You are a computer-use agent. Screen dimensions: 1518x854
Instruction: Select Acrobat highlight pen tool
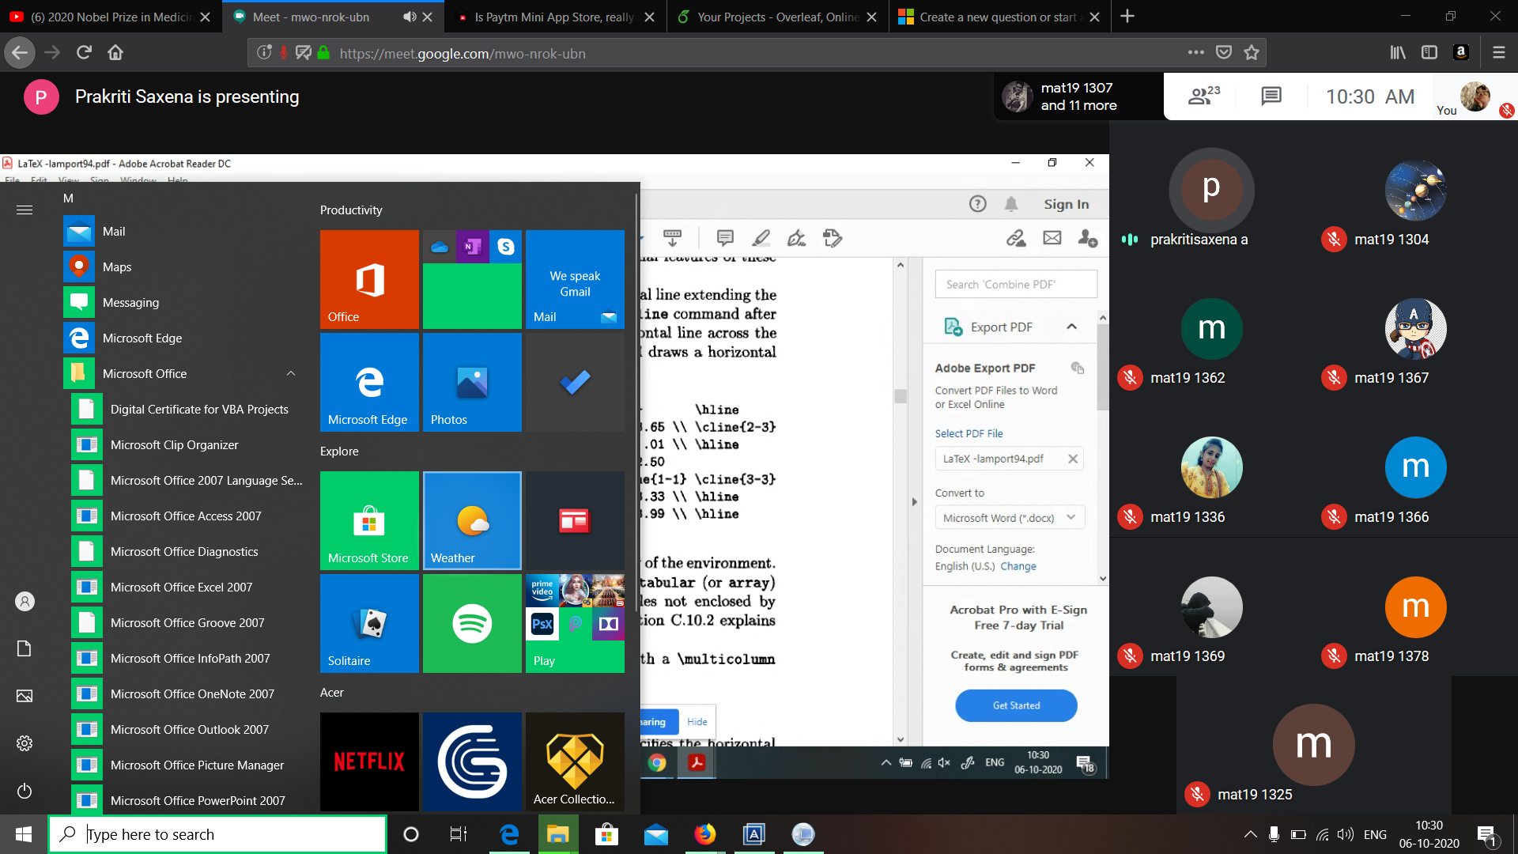coord(761,238)
